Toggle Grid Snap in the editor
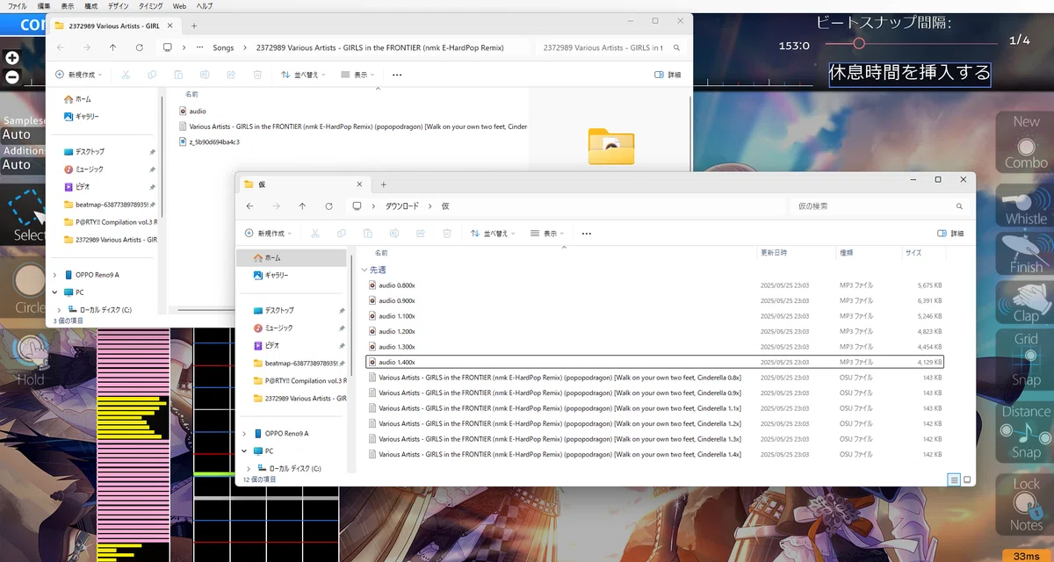The height and width of the screenshot is (562, 1054). [1025, 360]
